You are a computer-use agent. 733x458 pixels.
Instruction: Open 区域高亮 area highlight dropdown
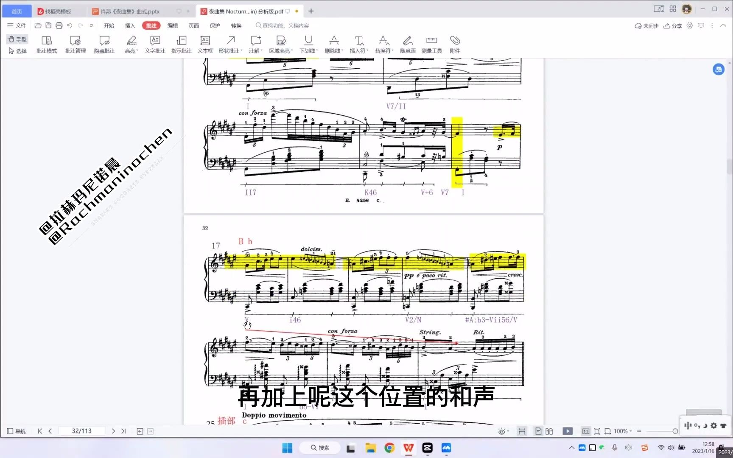pyautogui.click(x=281, y=45)
